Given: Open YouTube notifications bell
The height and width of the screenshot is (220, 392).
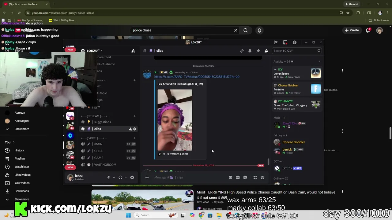Looking at the screenshot, I should (x=368, y=30).
